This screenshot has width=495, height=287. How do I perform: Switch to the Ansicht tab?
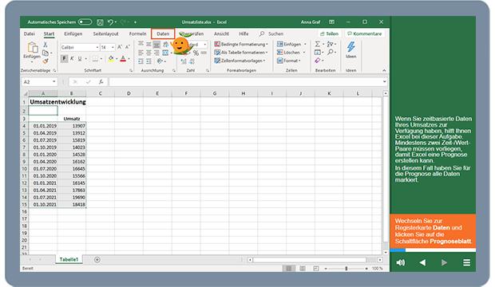(x=221, y=33)
